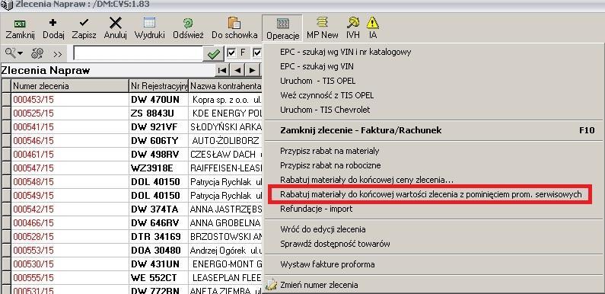Select order 000547/15
The image size is (605, 294).
pyautogui.click(x=33, y=168)
